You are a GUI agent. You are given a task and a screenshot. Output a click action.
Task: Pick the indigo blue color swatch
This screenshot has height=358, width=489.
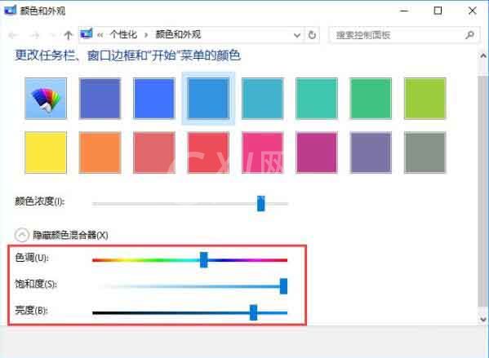(x=100, y=99)
